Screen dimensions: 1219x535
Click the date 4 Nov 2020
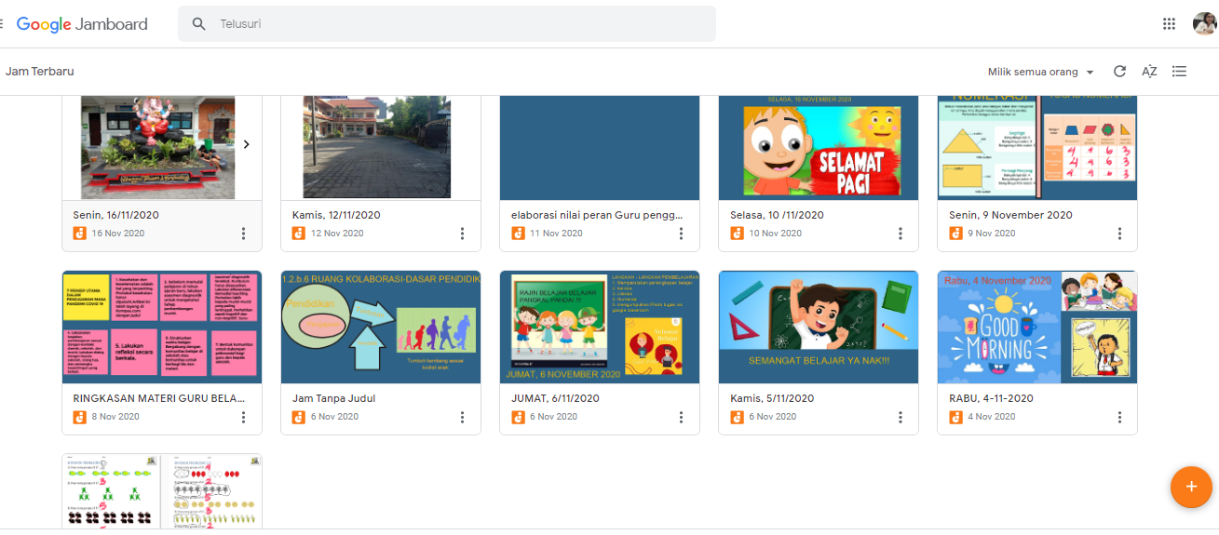tap(991, 417)
